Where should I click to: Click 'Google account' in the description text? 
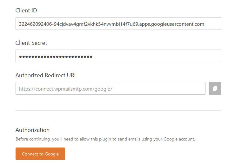(179, 139)
